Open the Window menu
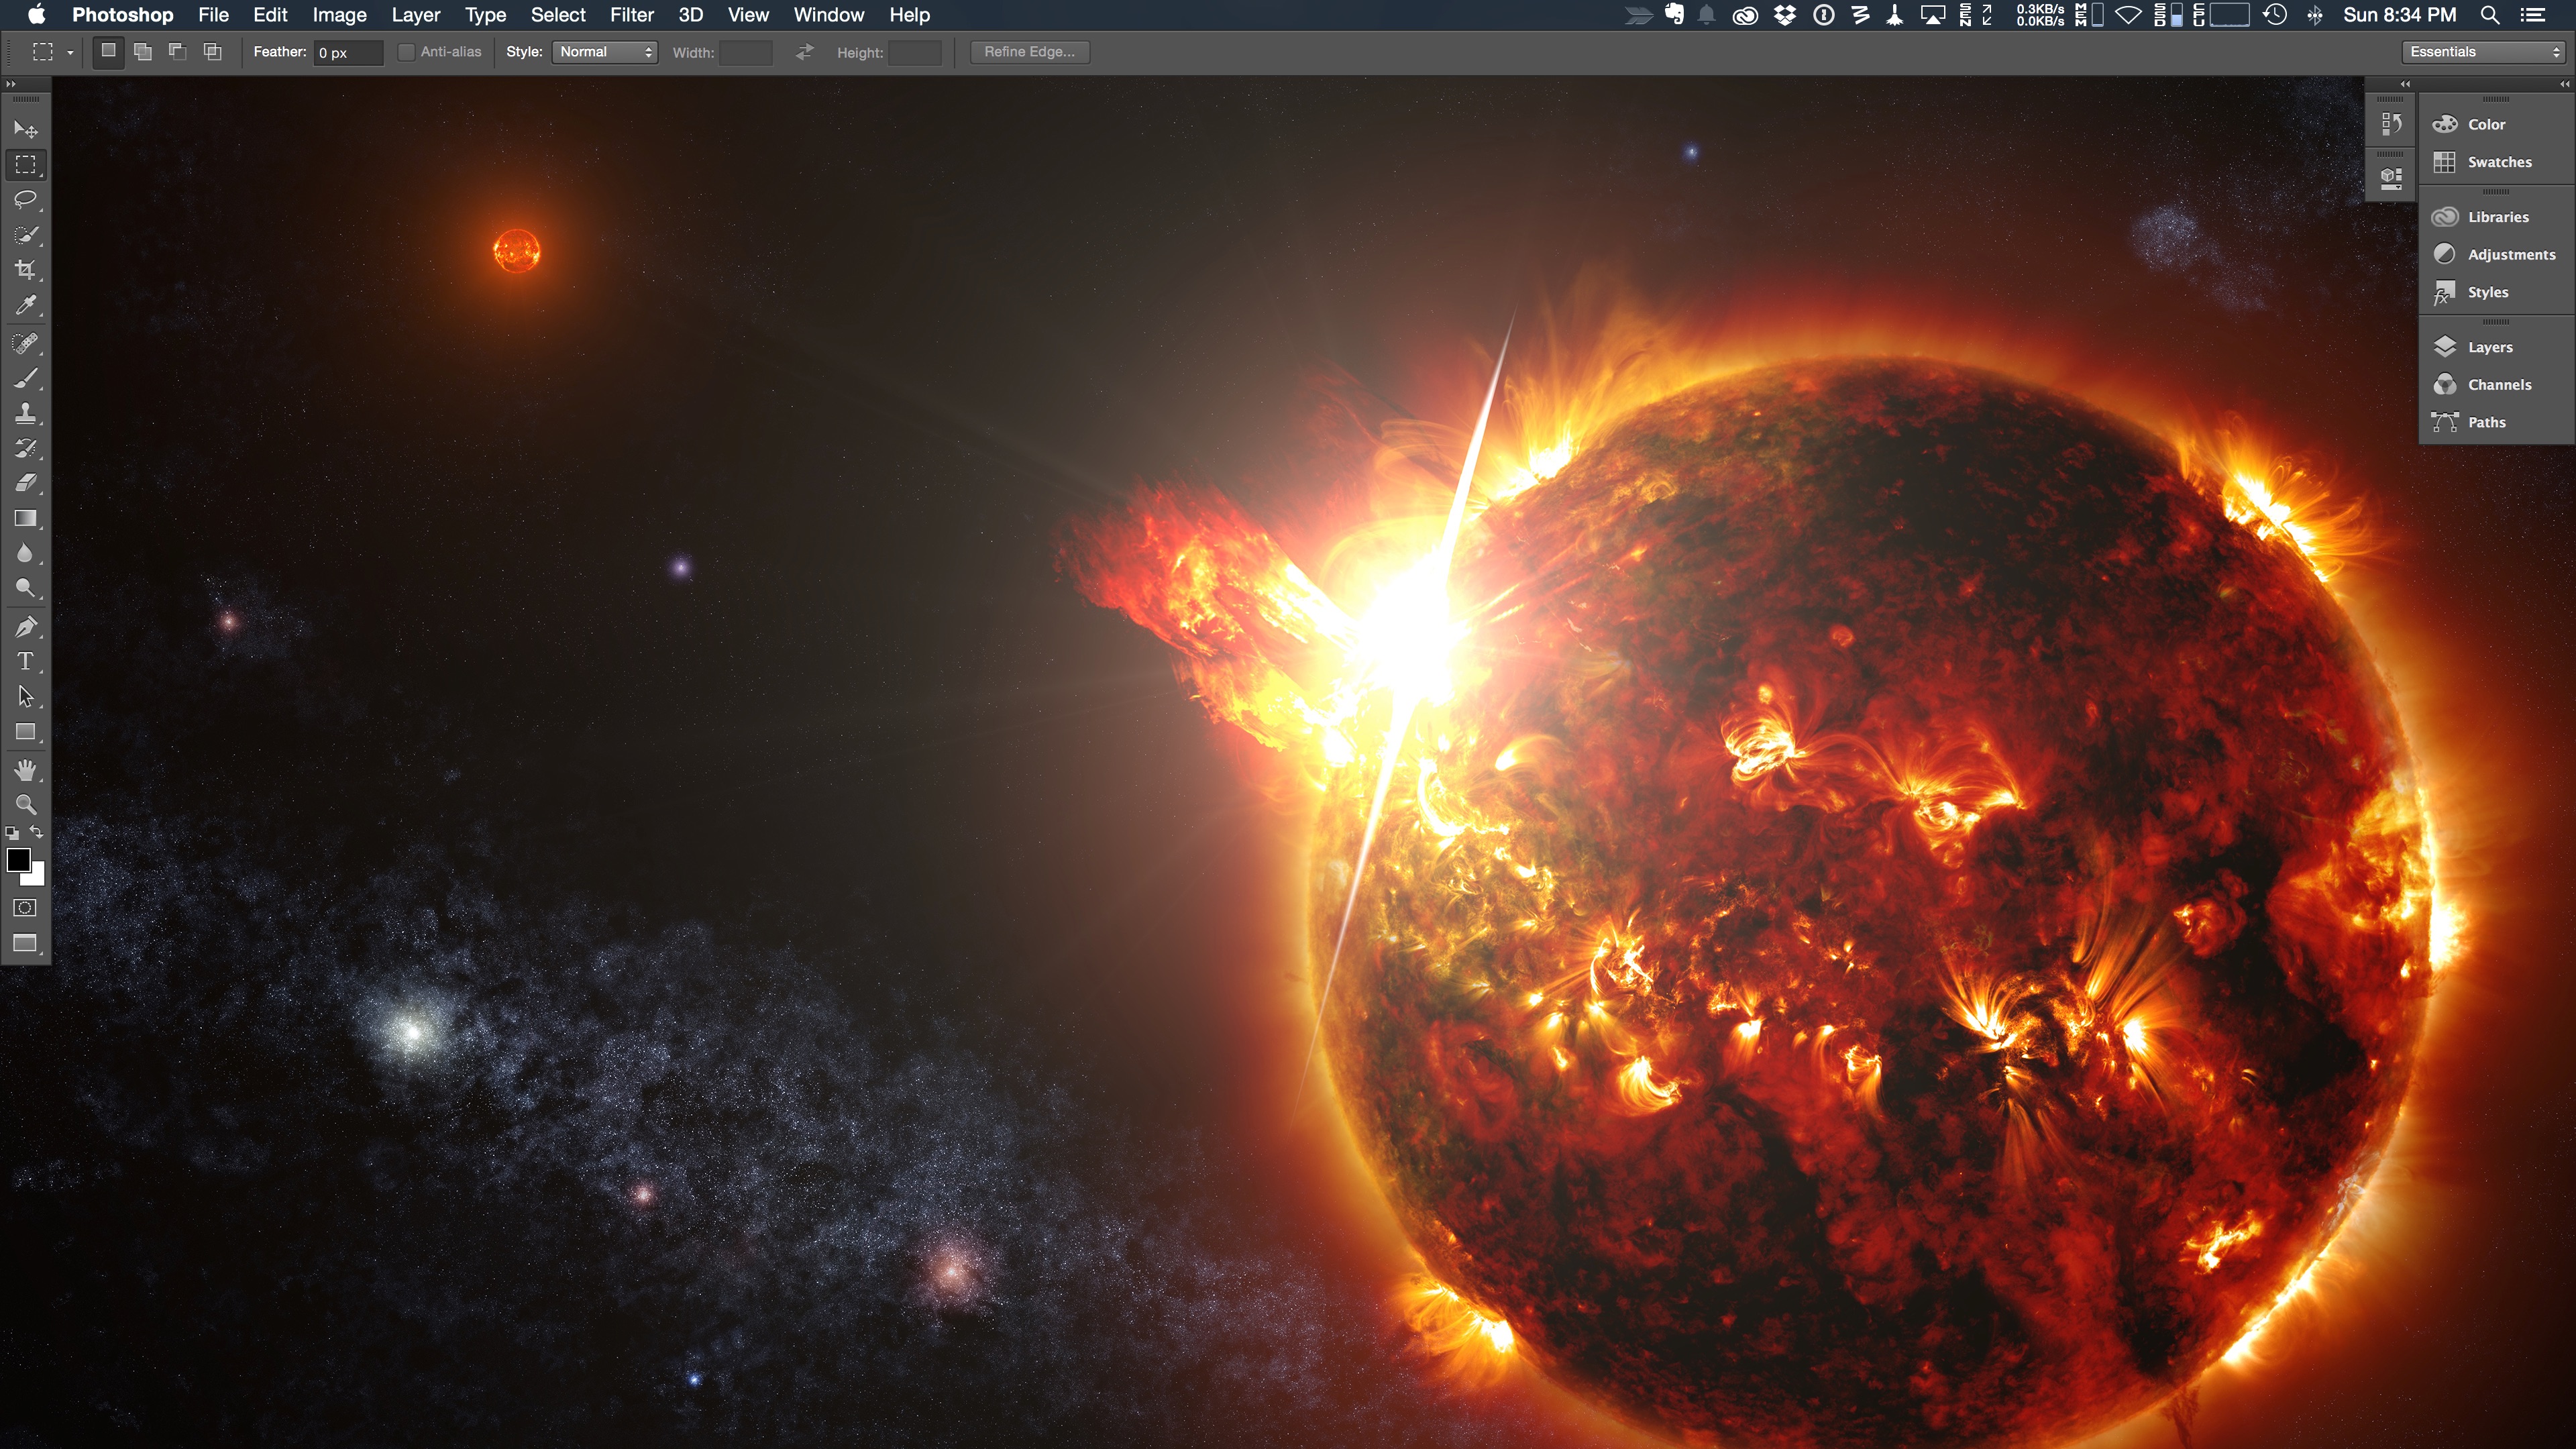This screenshot has height=1449, width=2576. 828,15
